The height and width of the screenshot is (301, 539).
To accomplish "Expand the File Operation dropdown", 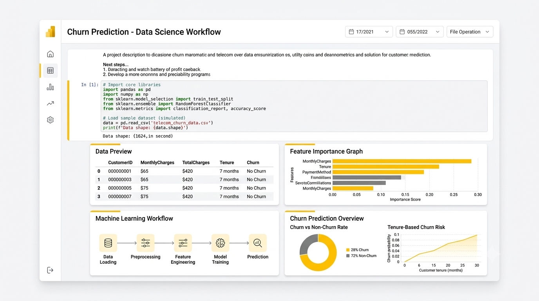I will tap(470, 32).
